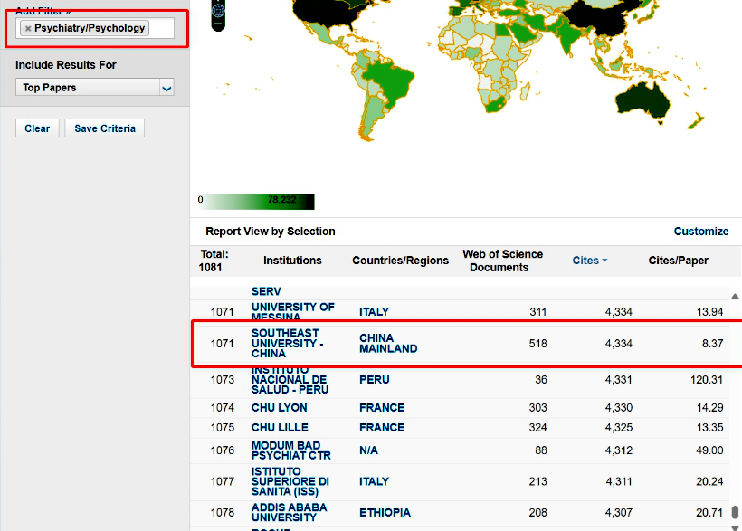Viewport: 742px width, 531px height.
Task: Click the Web of Science Documents header
Action: coord(502,261)
